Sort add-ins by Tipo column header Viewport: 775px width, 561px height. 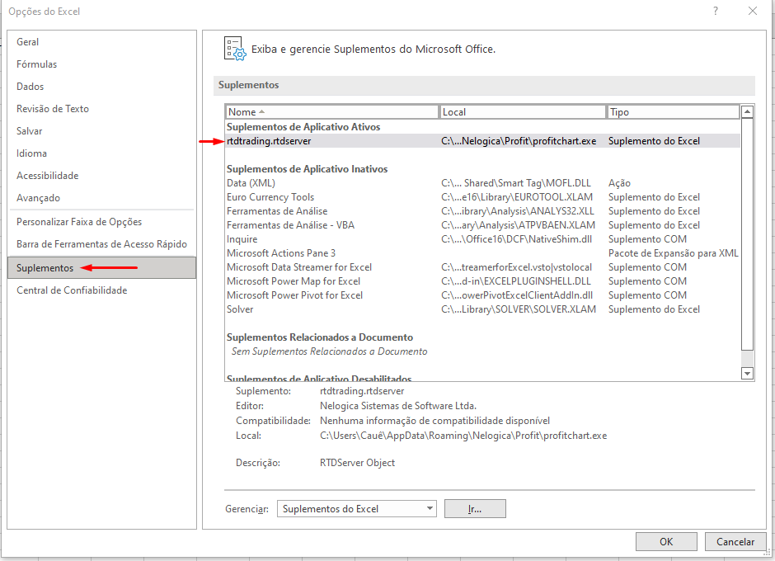[x=673, y=112]
